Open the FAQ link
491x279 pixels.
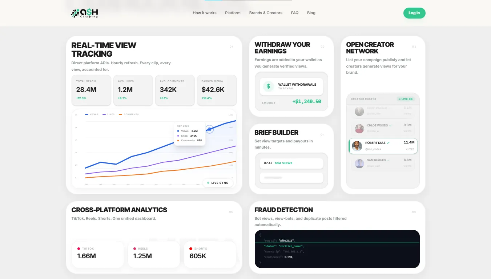point(295,13)
